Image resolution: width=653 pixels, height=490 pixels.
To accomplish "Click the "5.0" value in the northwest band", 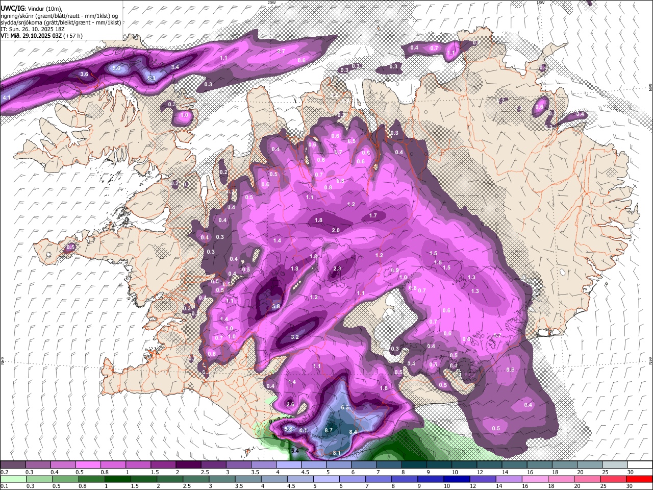I will (x=116, y=68).
